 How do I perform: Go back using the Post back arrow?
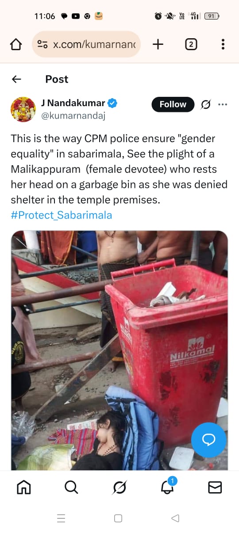tap(16, 79)
